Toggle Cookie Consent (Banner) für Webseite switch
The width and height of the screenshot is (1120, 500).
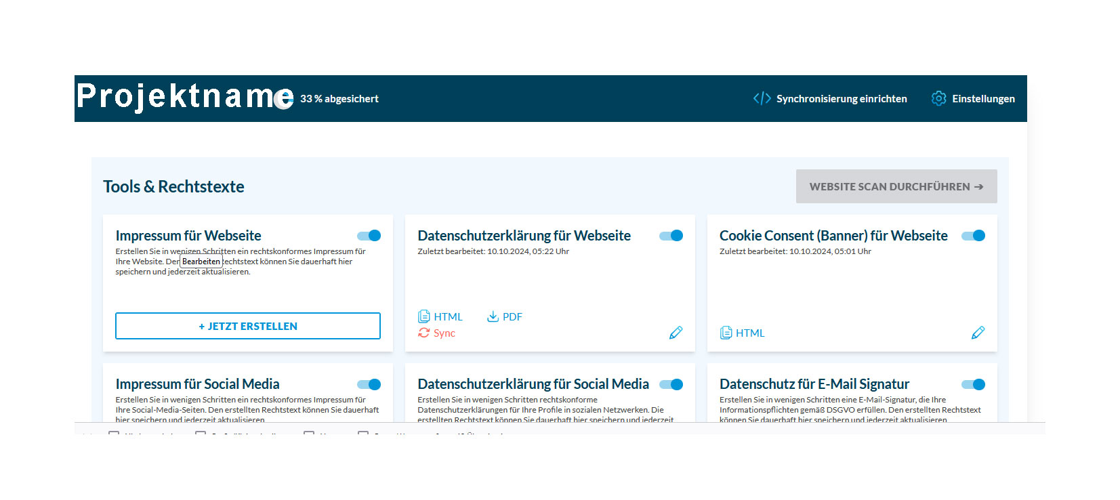[x=974, y=236]
